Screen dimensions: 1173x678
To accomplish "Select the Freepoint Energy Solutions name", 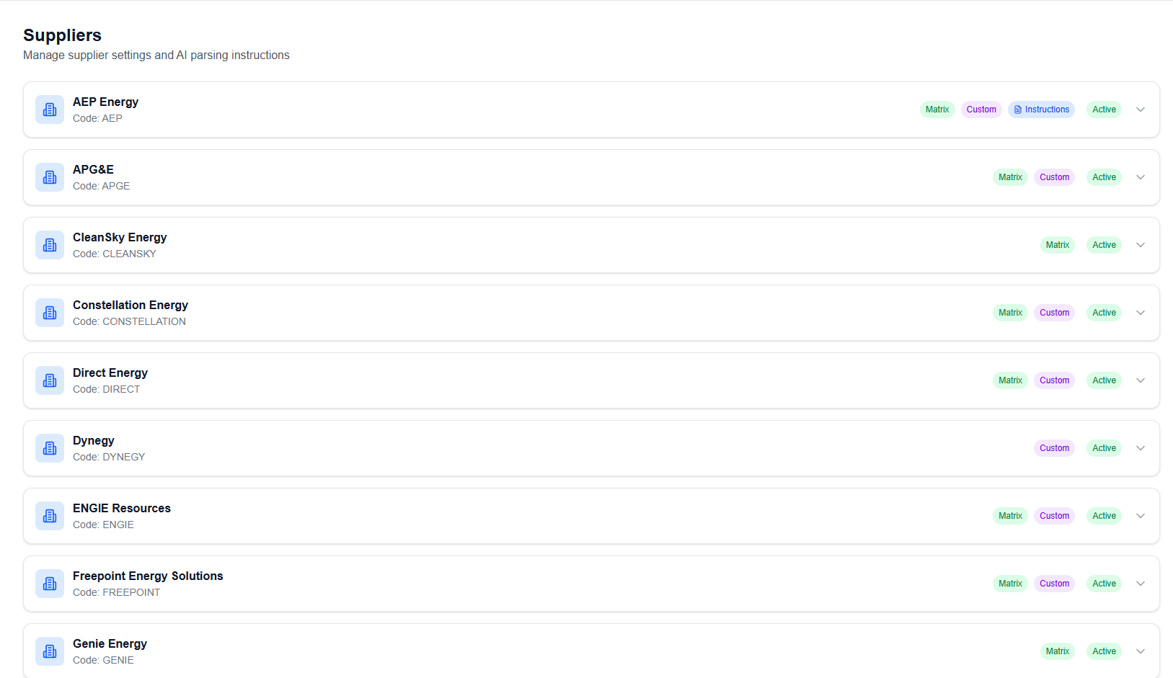I will [148, 576].
